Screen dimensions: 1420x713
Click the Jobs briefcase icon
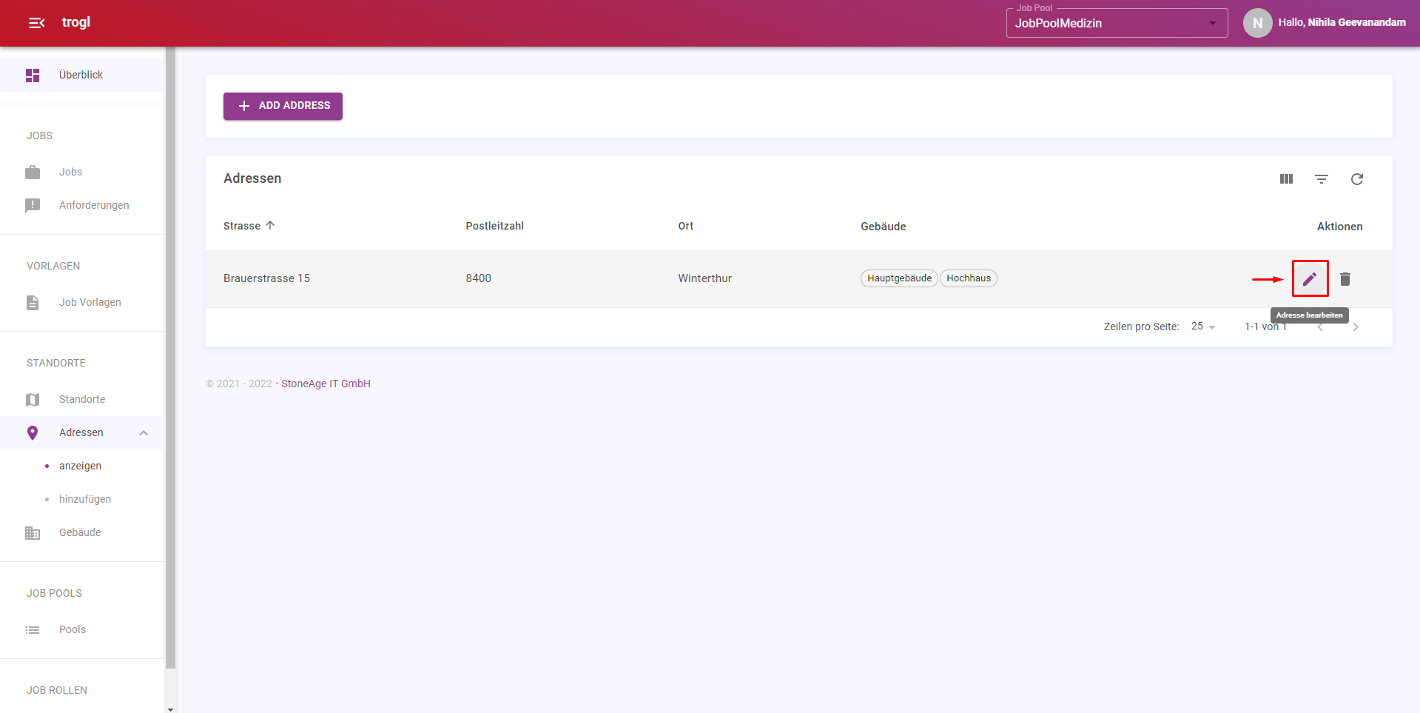tap(33, 173)
